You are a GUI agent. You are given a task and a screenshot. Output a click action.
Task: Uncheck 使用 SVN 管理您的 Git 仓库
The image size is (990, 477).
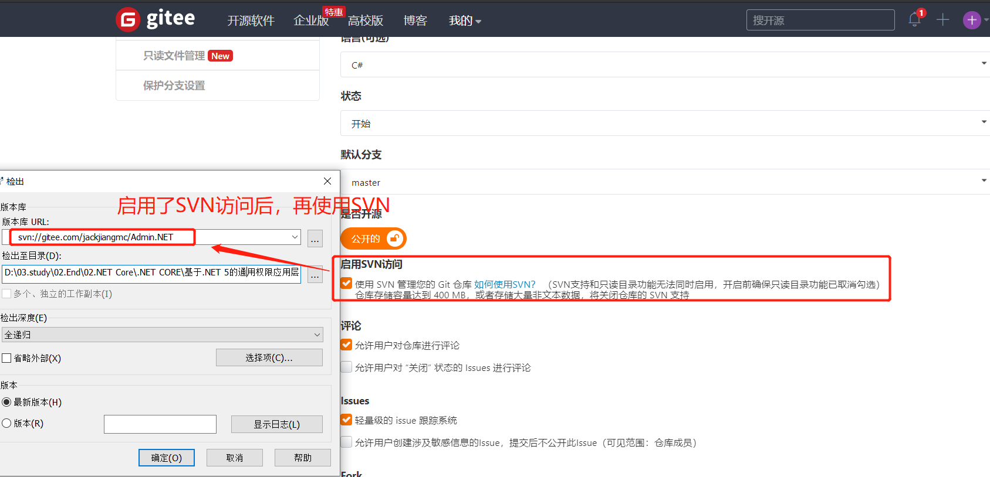pos(346,284)
